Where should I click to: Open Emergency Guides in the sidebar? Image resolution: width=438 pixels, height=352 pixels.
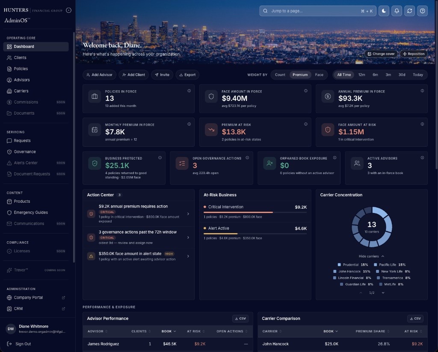[x=36, y=213]
